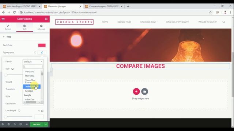
Task: Click the red add section plus button
Action: point(136,91)
